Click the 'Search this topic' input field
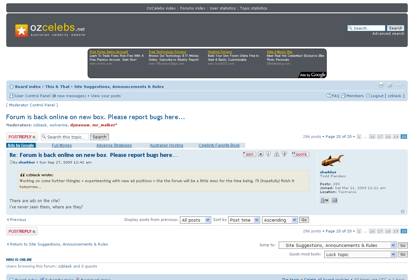 (67, 137)
